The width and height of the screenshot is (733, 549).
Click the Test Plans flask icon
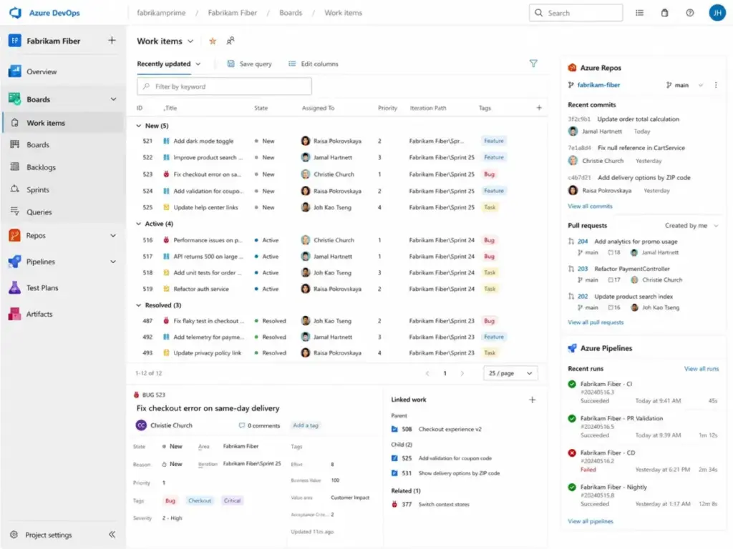coord(14,287)
